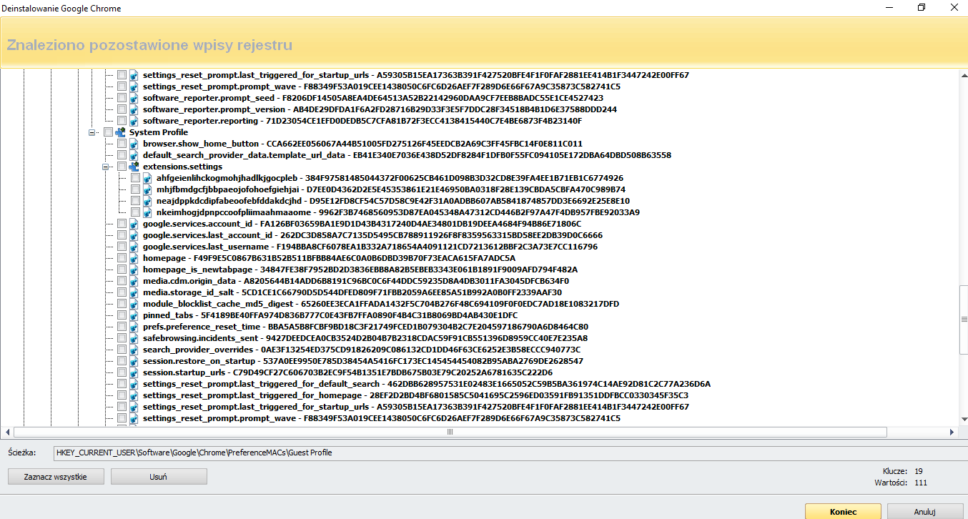The image size is (968, 519).
Task: Select the settings_reset_prompt.last_triggered_for_default_search entry text
Action: 427,384
